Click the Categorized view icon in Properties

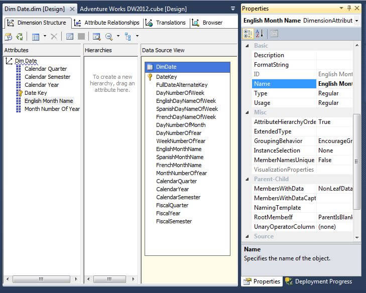click(x=248, y=34)
